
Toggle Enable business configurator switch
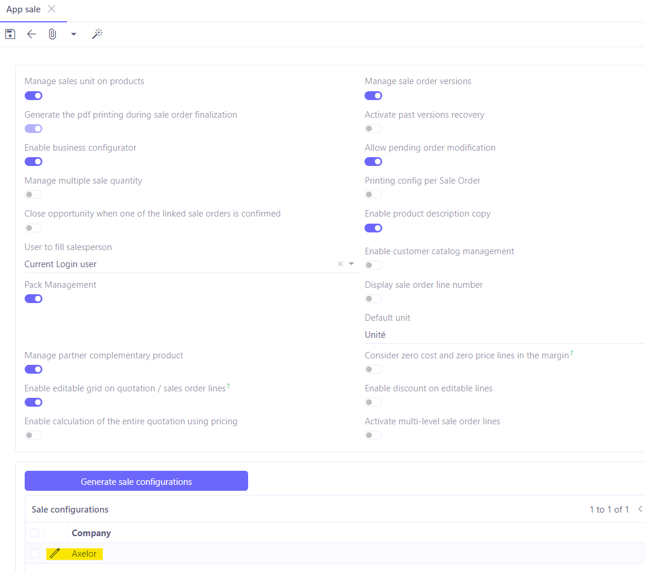(x=34, y=161)
